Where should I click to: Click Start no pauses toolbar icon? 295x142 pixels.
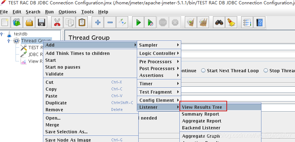coord(151,22)
